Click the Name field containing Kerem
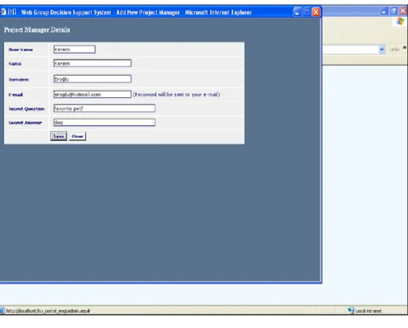The image size is (408, 328). point(92,63)
